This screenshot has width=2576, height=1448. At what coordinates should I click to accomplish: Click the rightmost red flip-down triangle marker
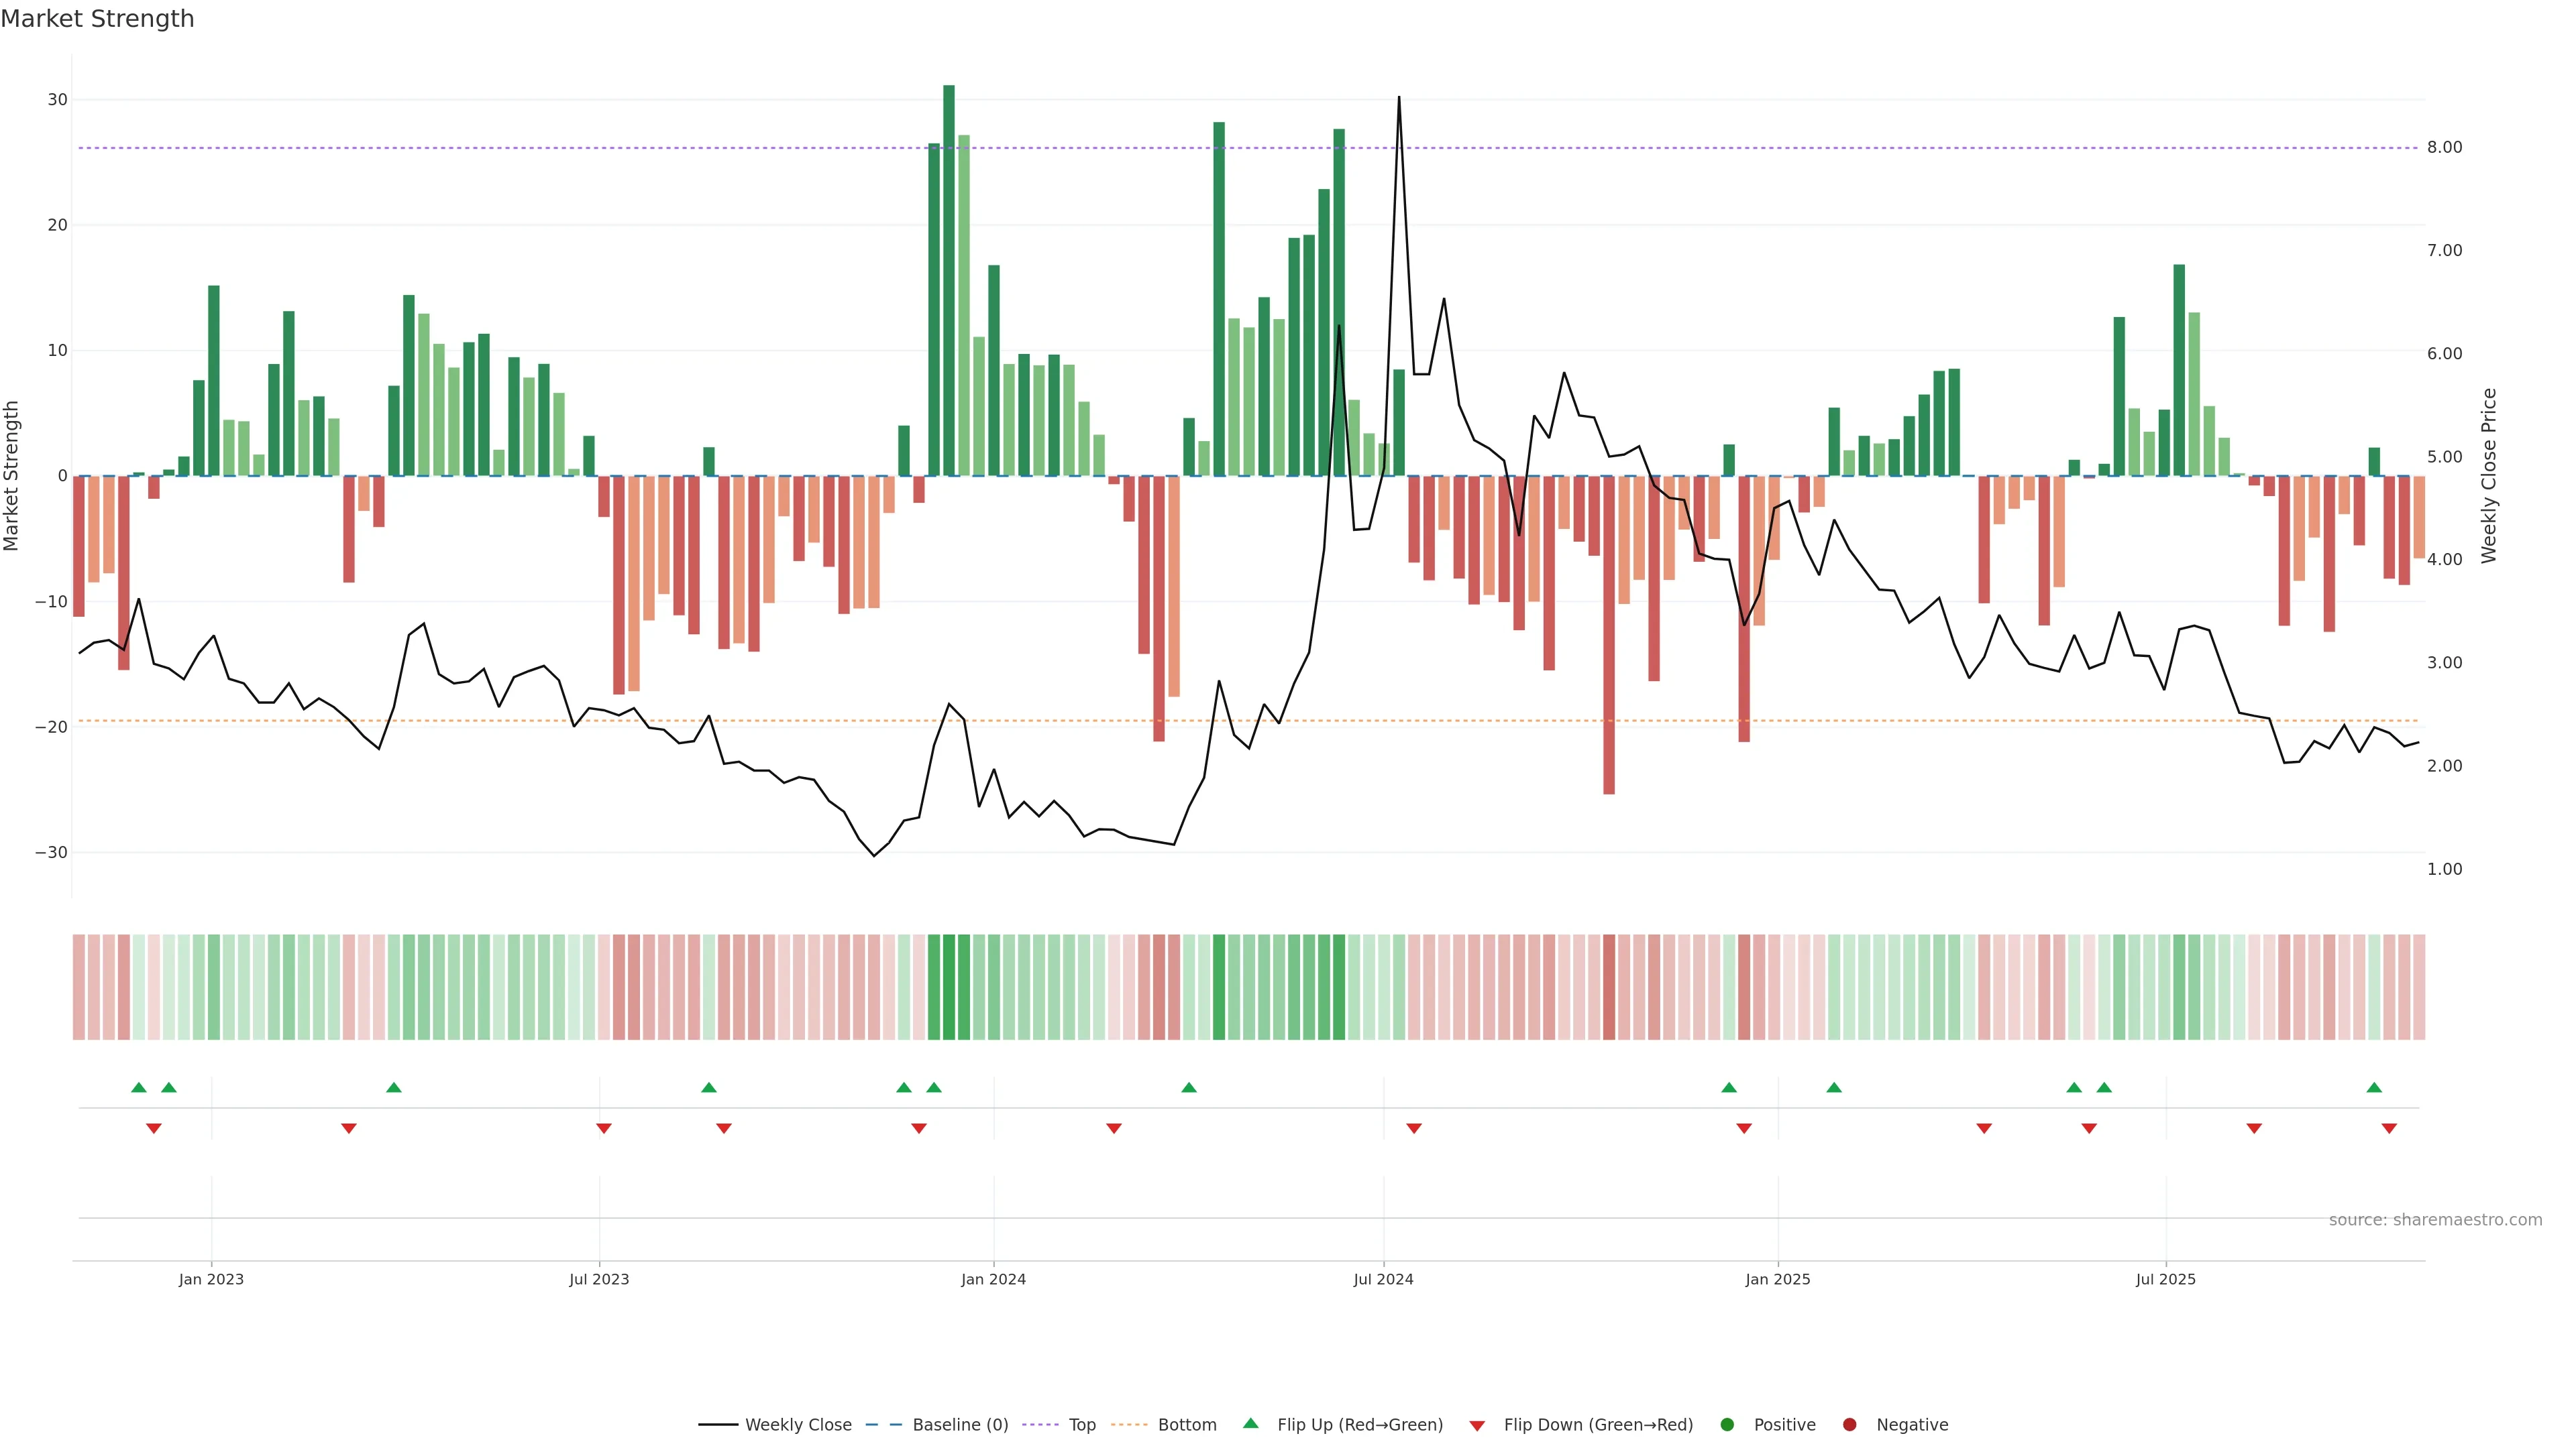coord(2389,1128)
